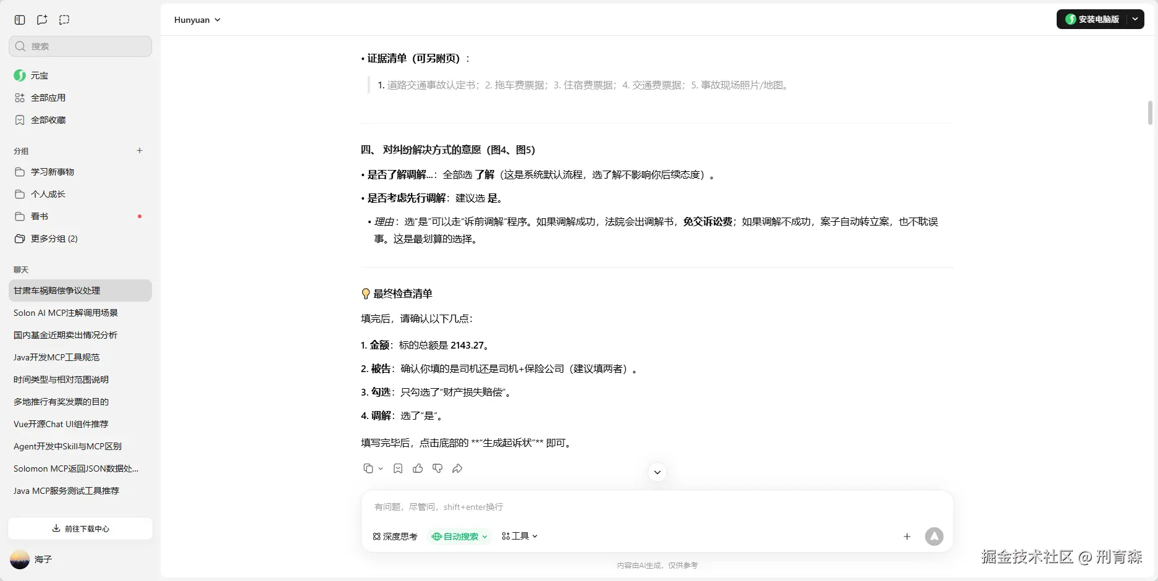The width and height of the screenshot is (1158, 581).
Task: Click the 搜索 search input field
Action: tap(80, 46)
